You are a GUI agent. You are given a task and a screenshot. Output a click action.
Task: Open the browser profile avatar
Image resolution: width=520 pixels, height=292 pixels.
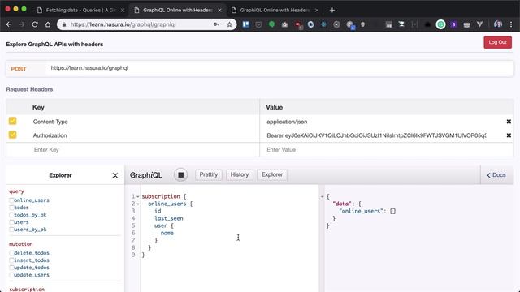[498, 24]
